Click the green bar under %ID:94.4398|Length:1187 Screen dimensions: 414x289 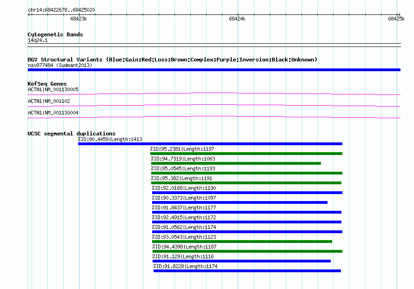pos(247,251)
